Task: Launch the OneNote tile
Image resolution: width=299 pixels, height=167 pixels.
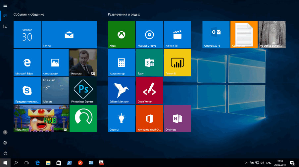Action: point(177,119)
